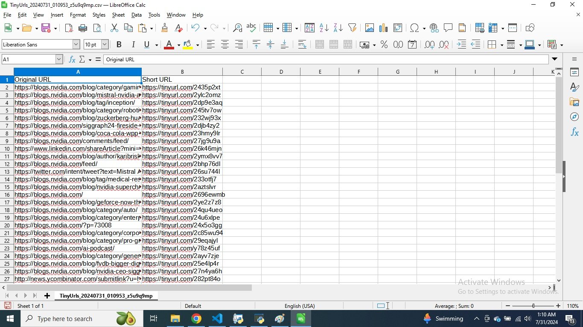The image size is (583, 327).
Task: Click the Export as PDF icon
Action: [69, 28]
